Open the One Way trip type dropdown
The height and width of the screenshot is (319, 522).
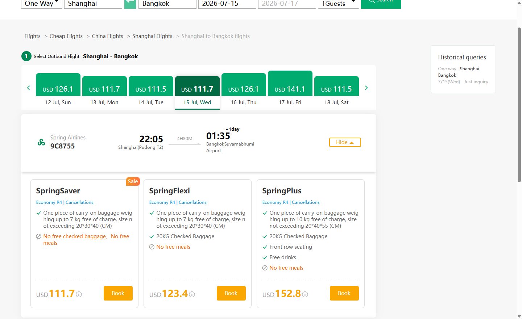[x=42, y=4]
